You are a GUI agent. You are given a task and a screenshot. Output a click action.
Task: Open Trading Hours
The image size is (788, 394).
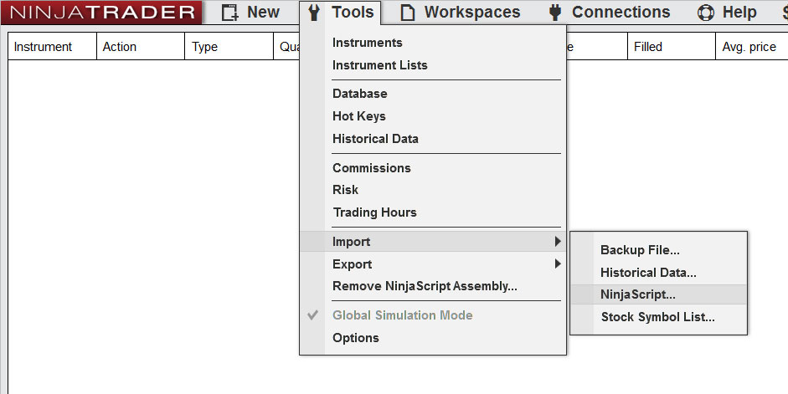click(375, 212)
